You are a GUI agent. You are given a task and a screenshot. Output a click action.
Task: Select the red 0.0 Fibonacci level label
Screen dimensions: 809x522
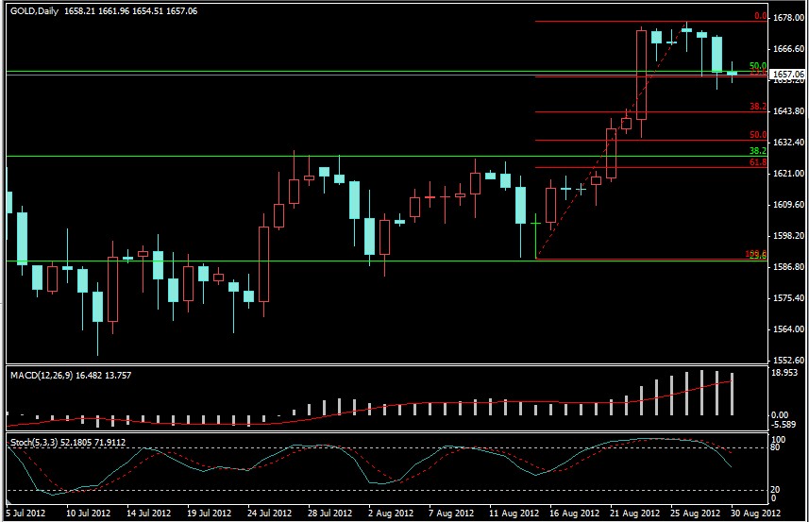coord(759,16)
